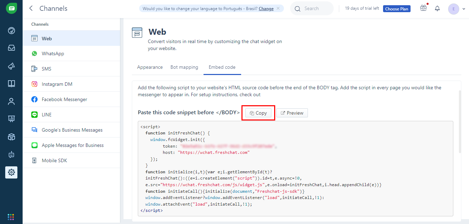Click the Choose Plan button
Image resolution: width=469 pixels, height=224 pixels.
[397, 9]
